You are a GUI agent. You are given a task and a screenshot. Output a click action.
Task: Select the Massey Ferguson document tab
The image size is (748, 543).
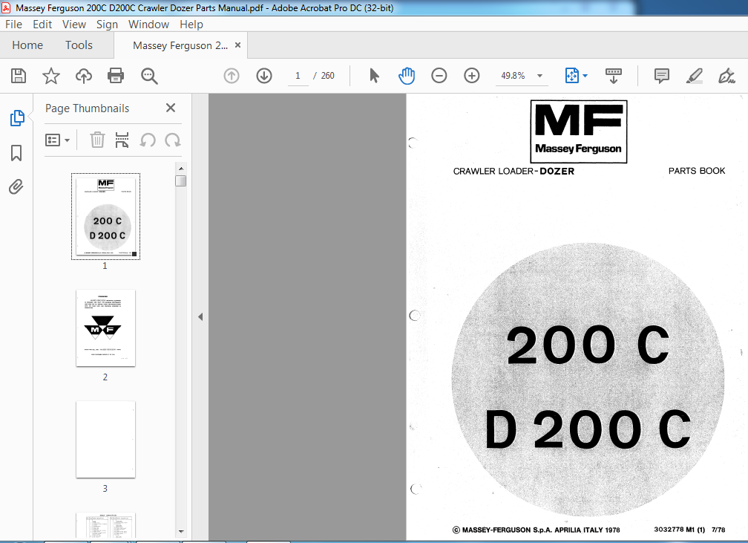pos(180,45)
